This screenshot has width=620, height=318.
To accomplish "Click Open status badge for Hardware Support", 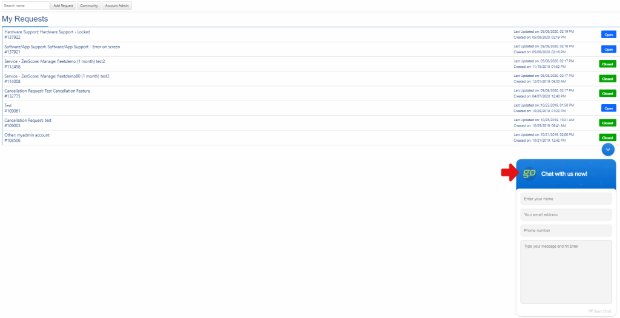I will (608, 35).
